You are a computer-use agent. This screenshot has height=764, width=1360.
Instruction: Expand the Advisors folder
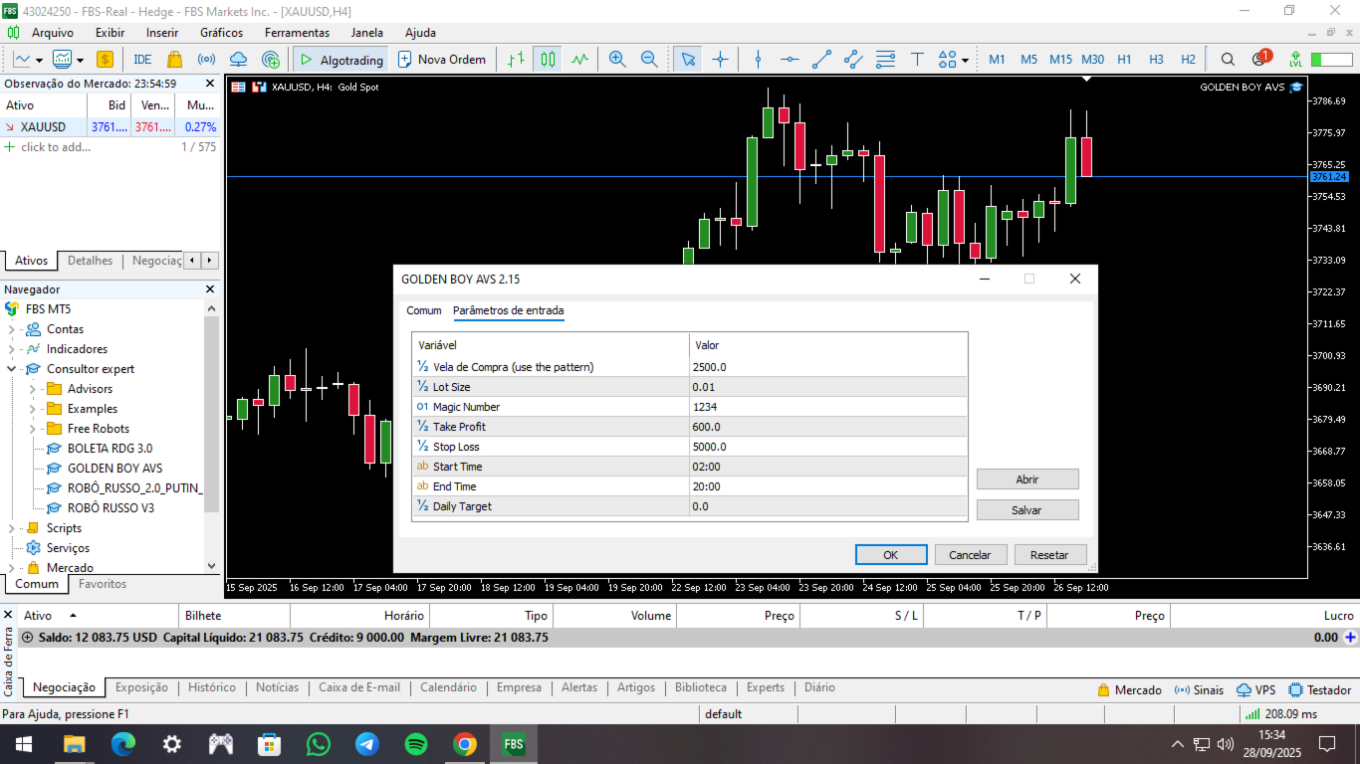(x=32, y=389)
